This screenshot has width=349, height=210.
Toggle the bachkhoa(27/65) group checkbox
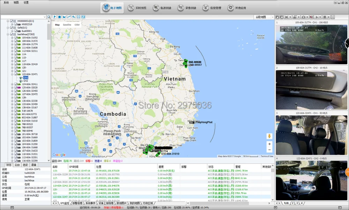pos(12,34)
